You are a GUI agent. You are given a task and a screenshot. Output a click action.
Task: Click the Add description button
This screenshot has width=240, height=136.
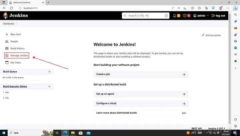coord(211,35)
